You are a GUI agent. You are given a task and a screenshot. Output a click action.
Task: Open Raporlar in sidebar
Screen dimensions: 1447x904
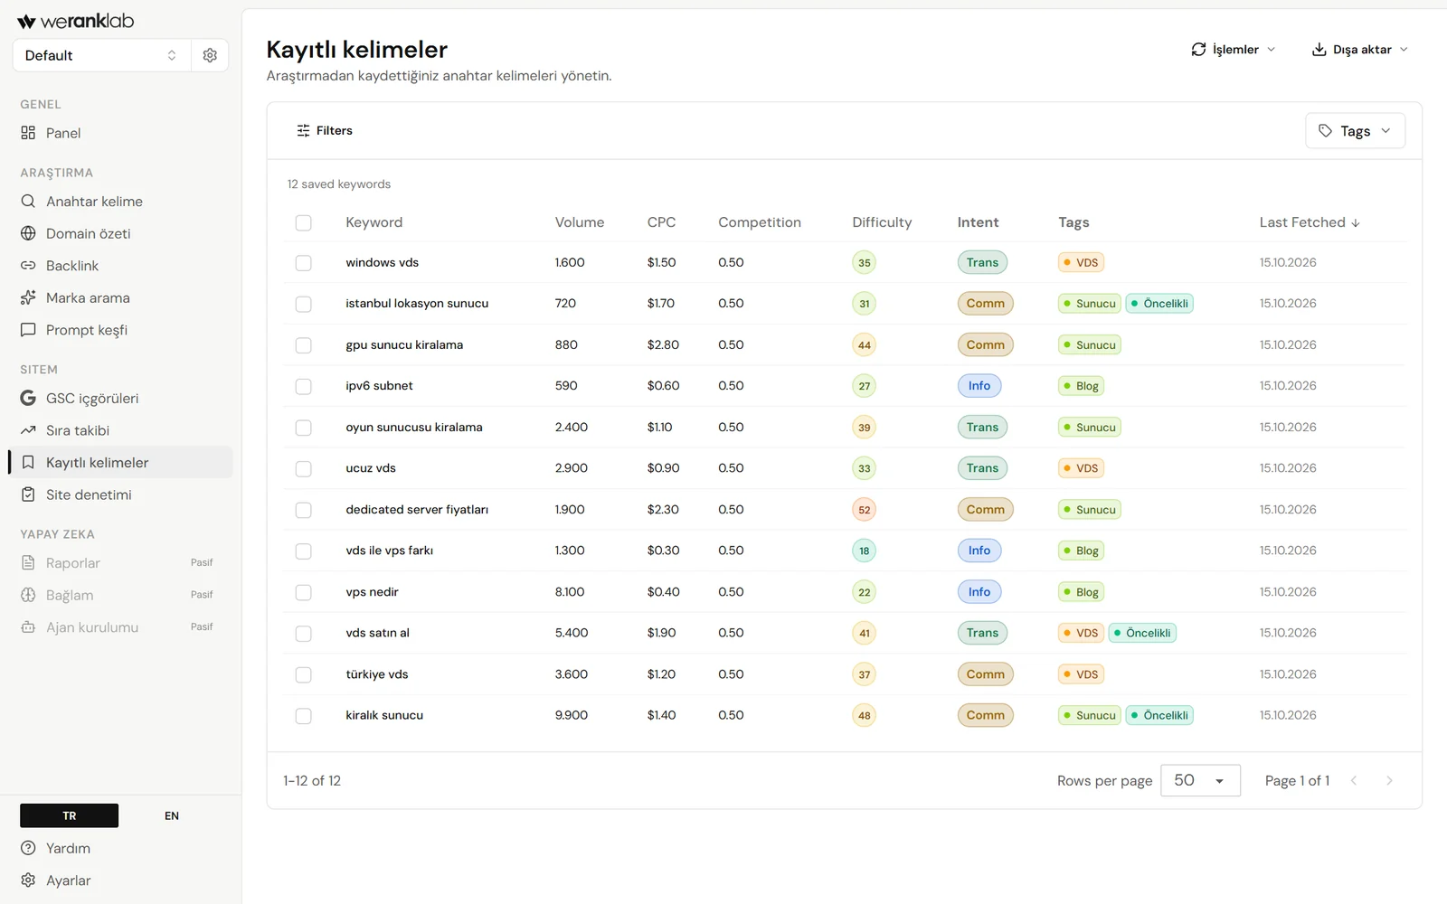click(120, 563)
